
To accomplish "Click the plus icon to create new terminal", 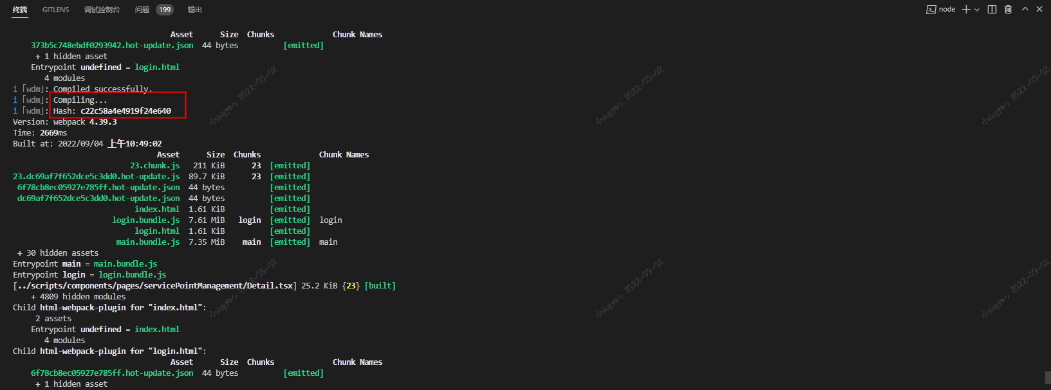I will tap(966, 10).
